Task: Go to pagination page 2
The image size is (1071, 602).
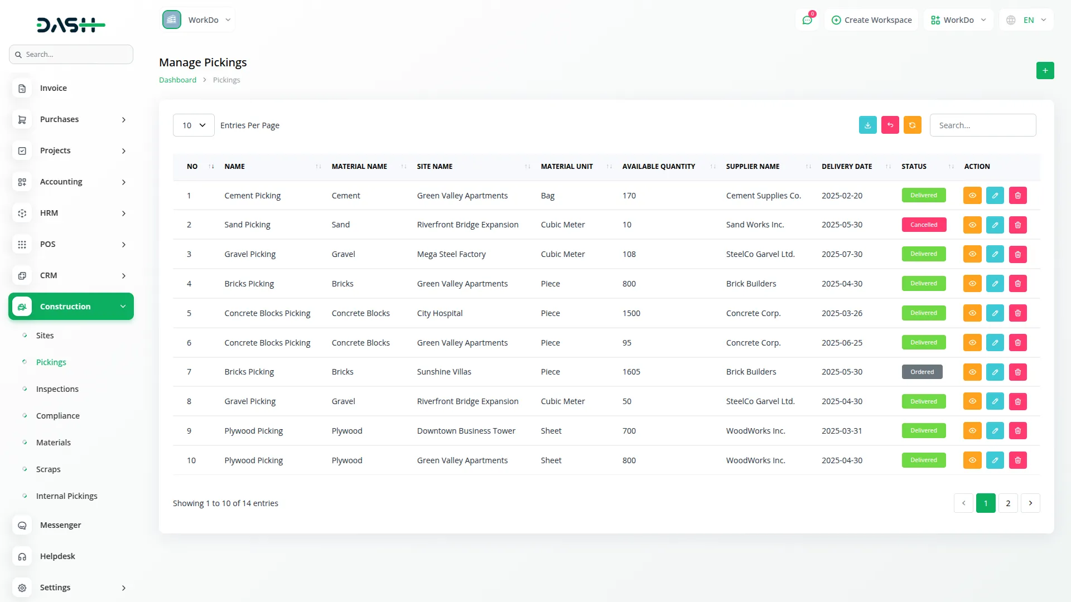Action: (1007, 503)
